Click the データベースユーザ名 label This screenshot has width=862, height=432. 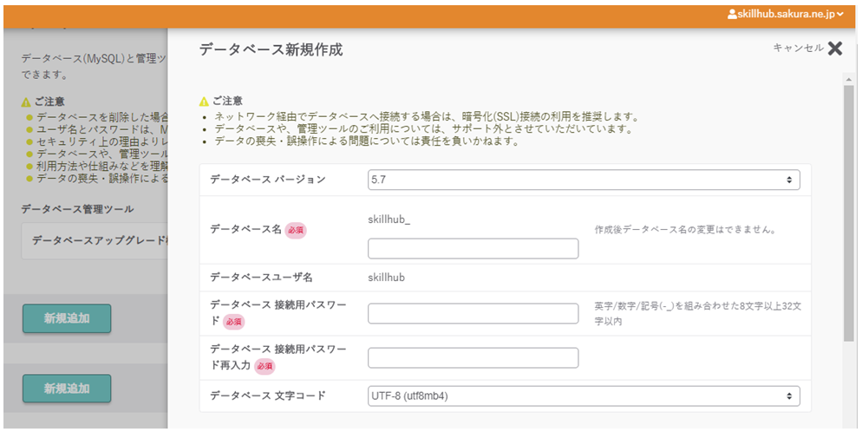[261, 278]
